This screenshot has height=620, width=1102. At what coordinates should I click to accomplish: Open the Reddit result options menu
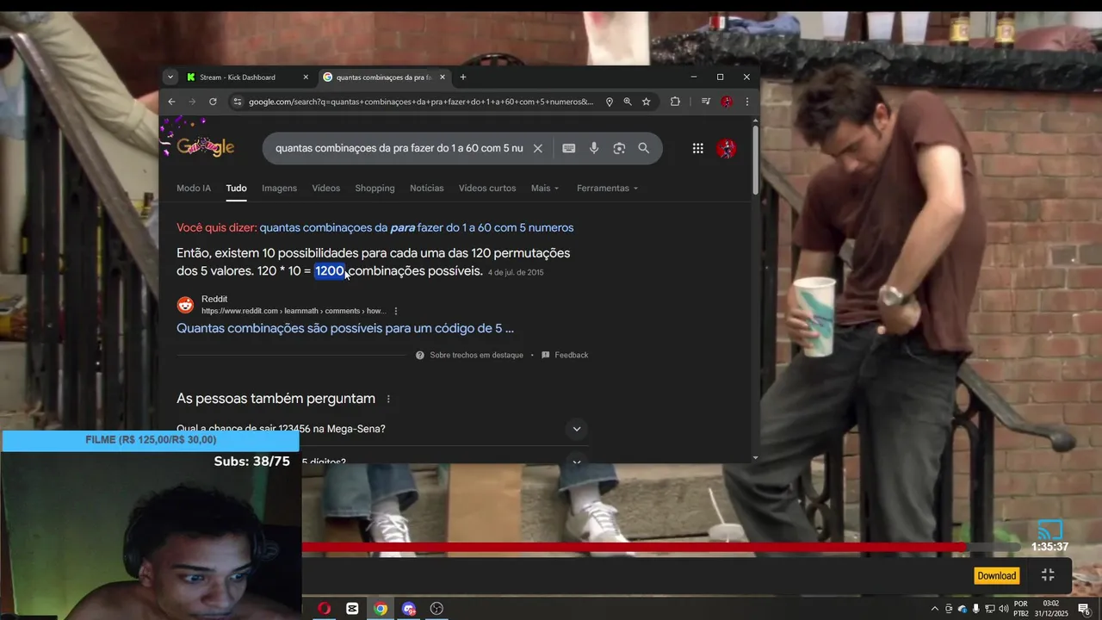(396, 311)
